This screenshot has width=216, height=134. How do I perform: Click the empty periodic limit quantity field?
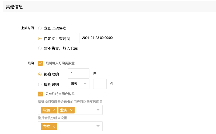tap(100, 84)
